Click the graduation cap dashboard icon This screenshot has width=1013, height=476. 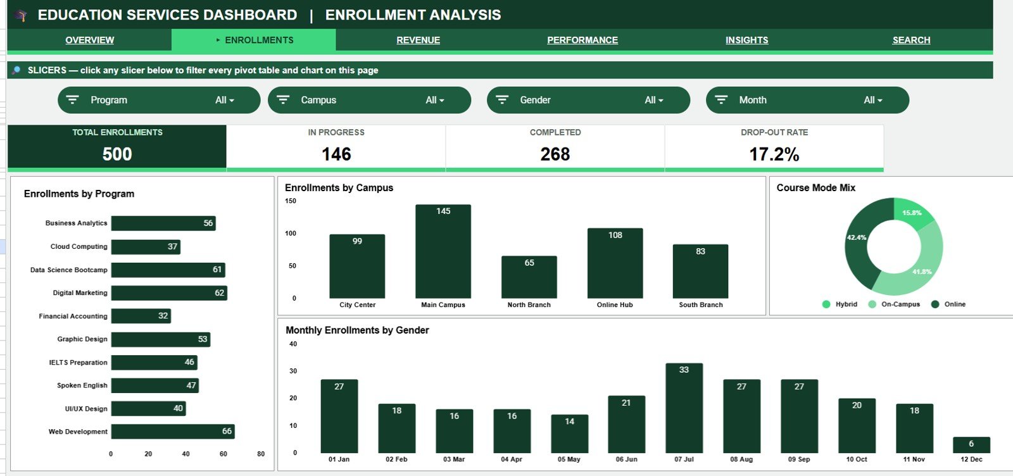click(x=22, y=15)
